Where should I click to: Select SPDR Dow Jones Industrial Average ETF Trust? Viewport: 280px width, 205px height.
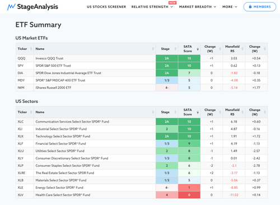[x=68, y=73]
